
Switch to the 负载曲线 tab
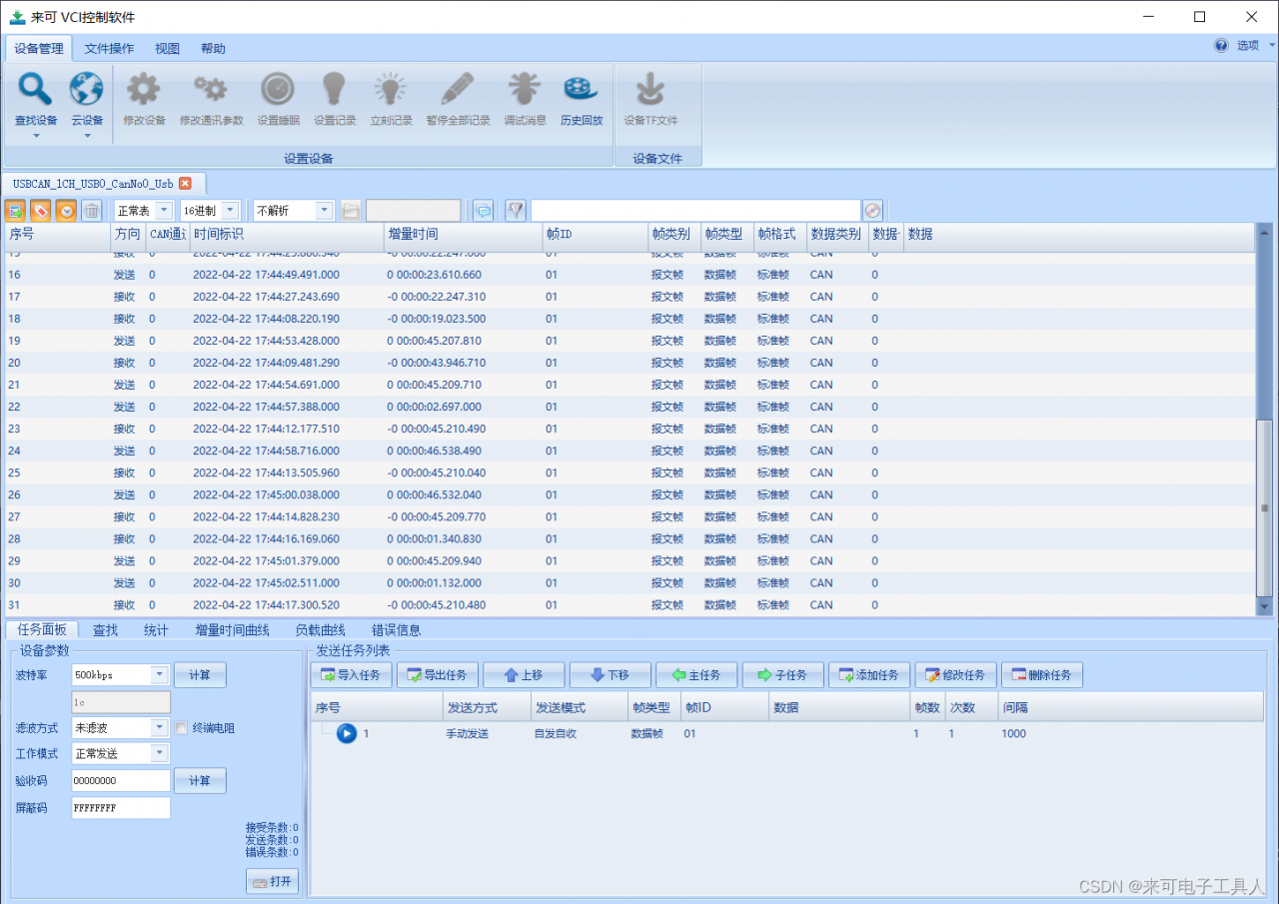click(320, 630)
